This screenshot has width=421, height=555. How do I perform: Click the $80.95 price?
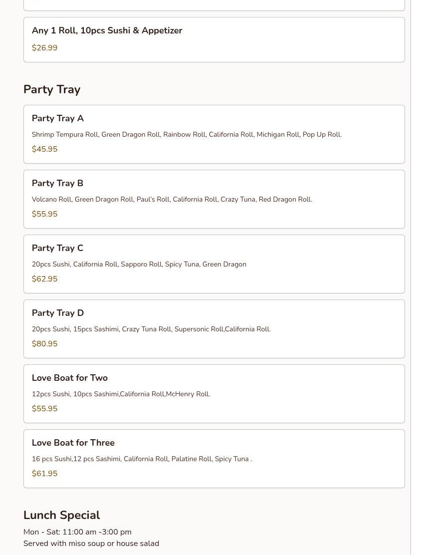click(x=44, y=344)
